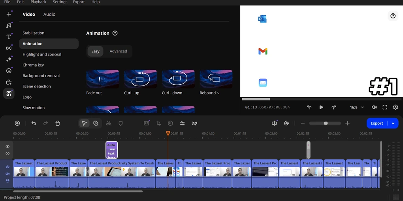Toggle fullscreen preview
This screenshot has width=403, height=201.
point(385,107)
